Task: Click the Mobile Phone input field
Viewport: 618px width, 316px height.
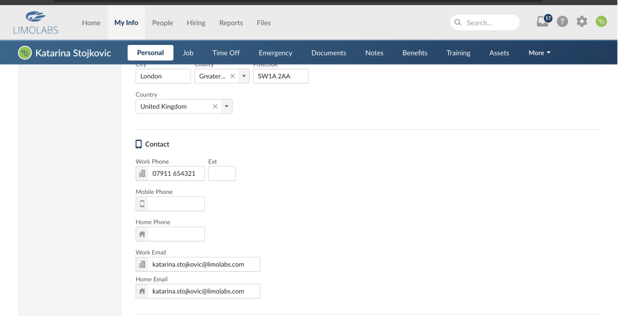Action: pos(176,204)
